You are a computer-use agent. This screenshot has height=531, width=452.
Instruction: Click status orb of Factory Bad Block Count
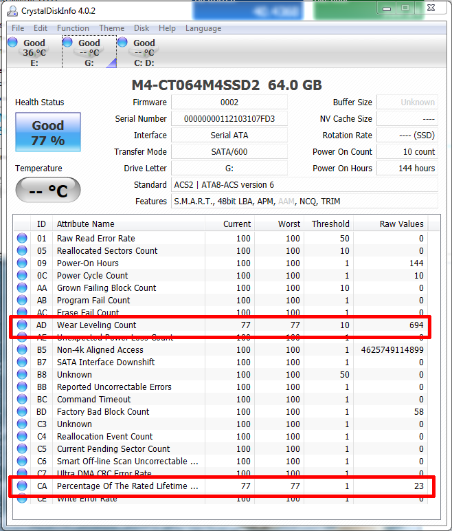(22, 411)
